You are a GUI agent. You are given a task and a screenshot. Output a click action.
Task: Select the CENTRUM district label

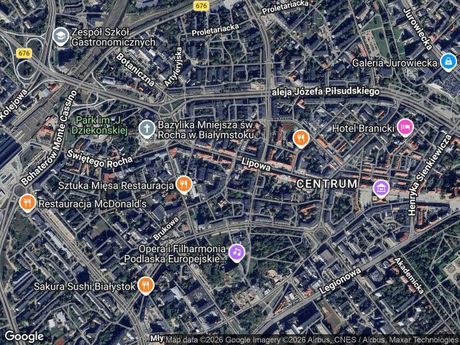coord(327,184)
